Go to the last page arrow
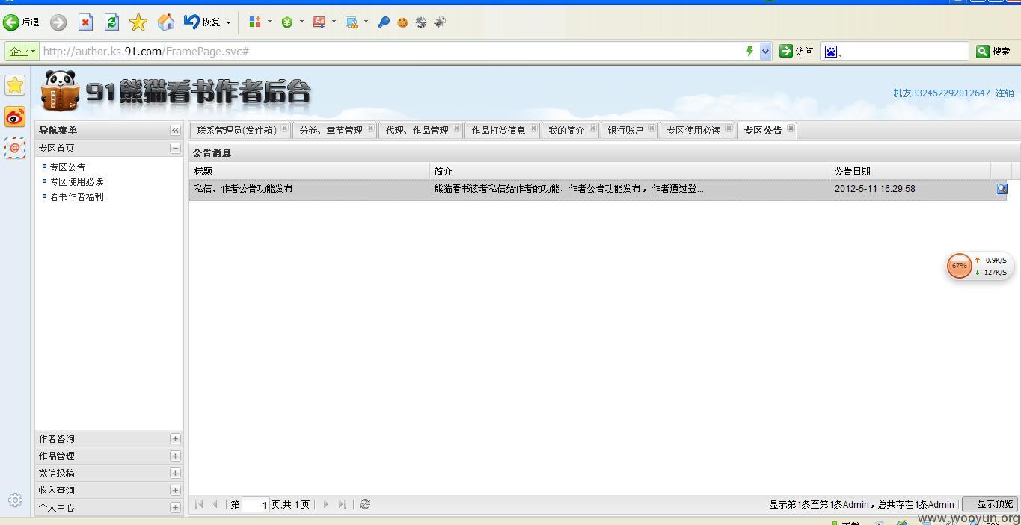The height and width of the screenshot is (525, 1021). click(x=343, y=504)
